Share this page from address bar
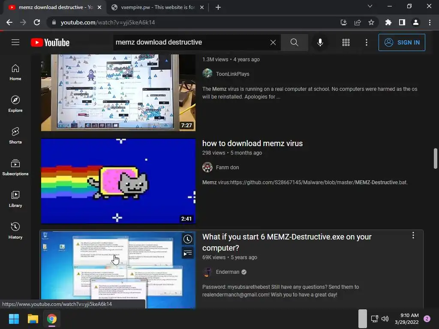Viewport: 439px width, 329px height. [358, 22]
